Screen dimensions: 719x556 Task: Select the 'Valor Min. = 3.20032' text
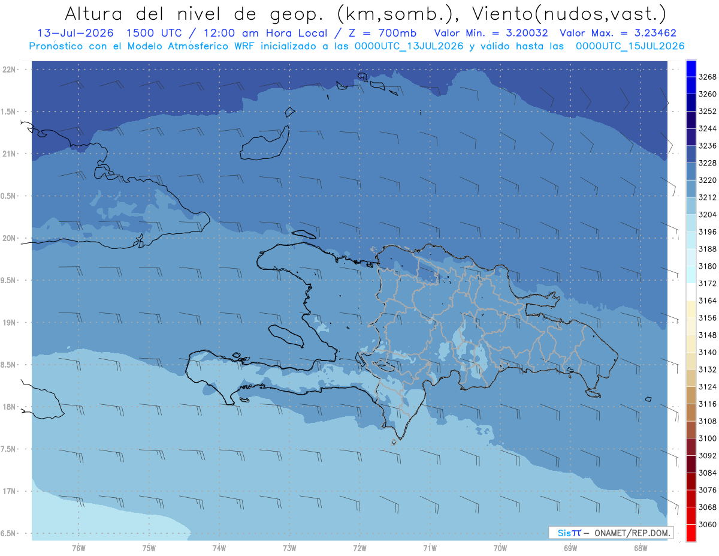(493, 34)
